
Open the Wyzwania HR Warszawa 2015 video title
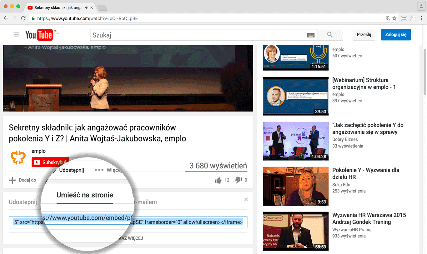[x=369, y=219]
